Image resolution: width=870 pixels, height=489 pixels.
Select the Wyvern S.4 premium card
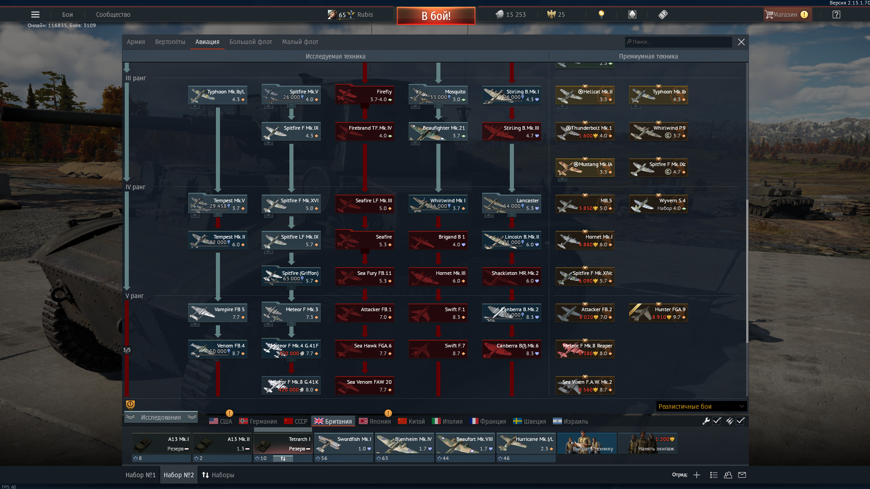(x=659, y=204)
